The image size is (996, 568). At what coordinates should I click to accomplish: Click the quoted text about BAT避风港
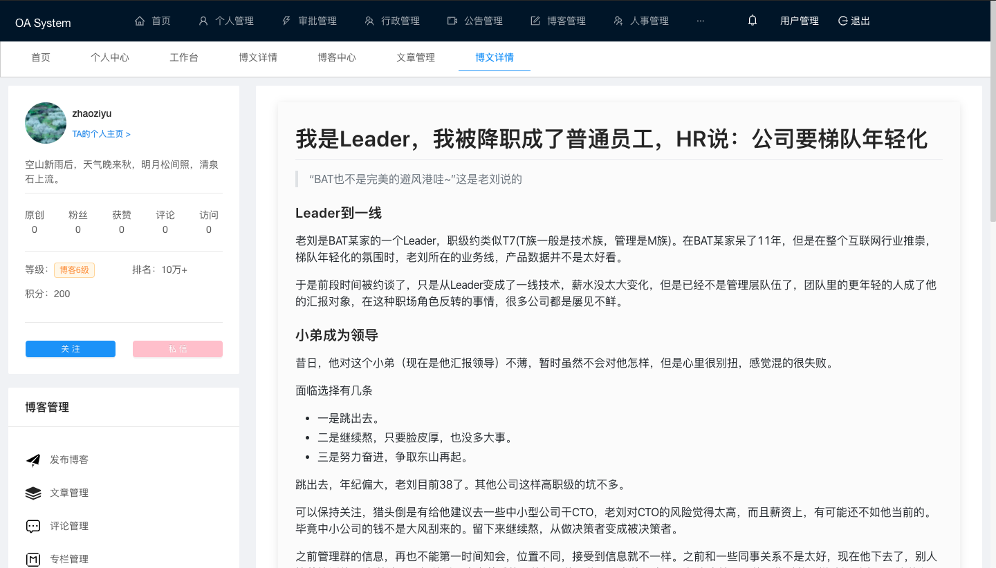point(416,179)
